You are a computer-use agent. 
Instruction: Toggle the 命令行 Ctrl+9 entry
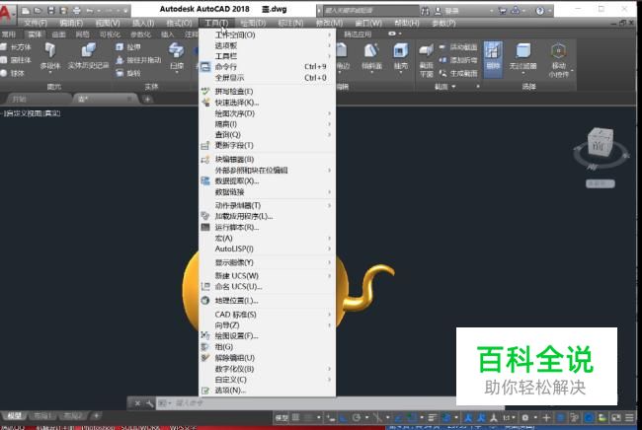pos(267,67)
